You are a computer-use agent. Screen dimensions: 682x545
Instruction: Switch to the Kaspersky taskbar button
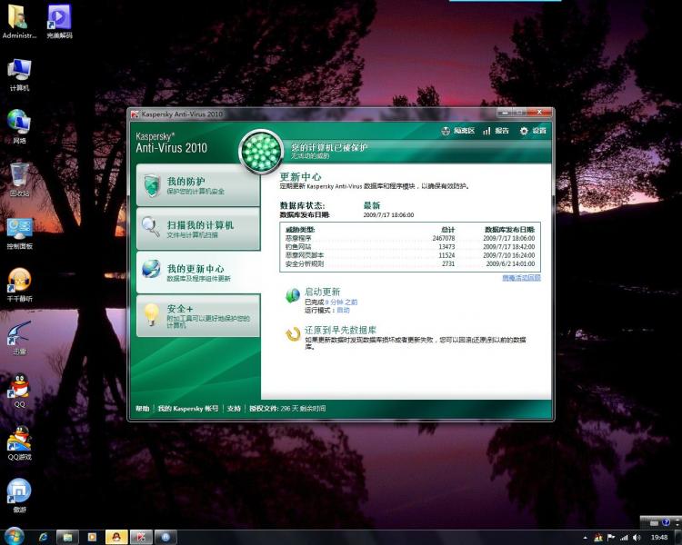141,537
